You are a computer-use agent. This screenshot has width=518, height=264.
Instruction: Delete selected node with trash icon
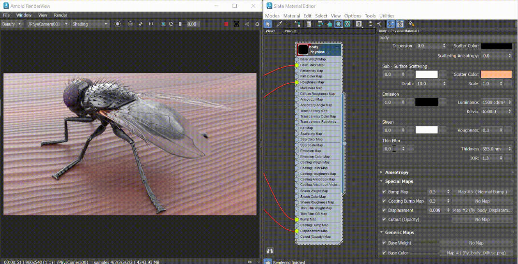point(309,24)
